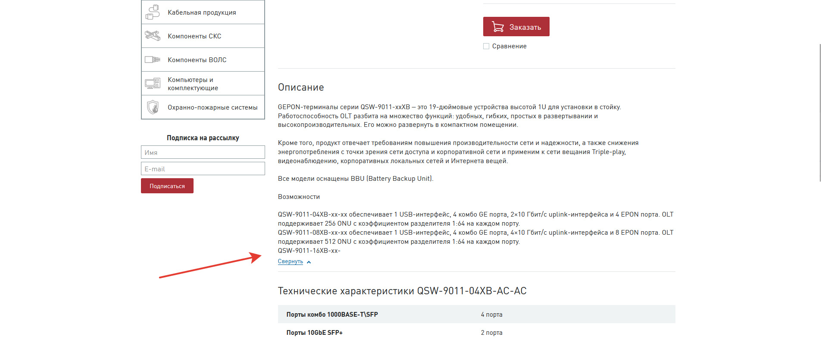Click the ВОЛС components connector icon
The image size is (822, 340).
[153, 60]
